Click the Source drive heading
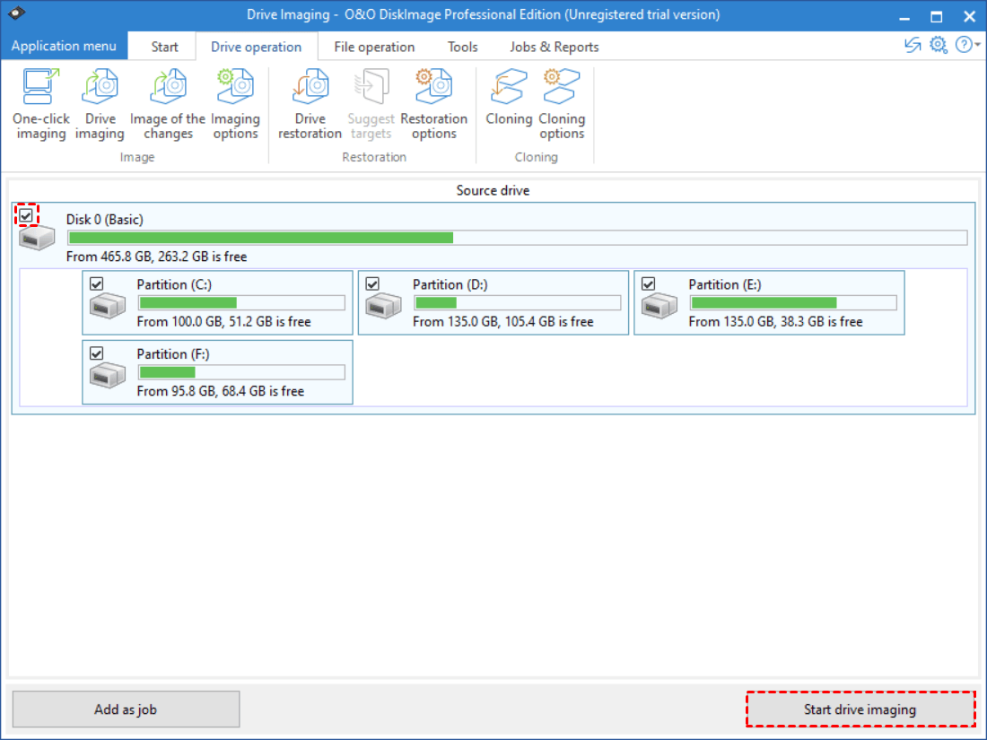The image size is (987, 740). point(493,191)
